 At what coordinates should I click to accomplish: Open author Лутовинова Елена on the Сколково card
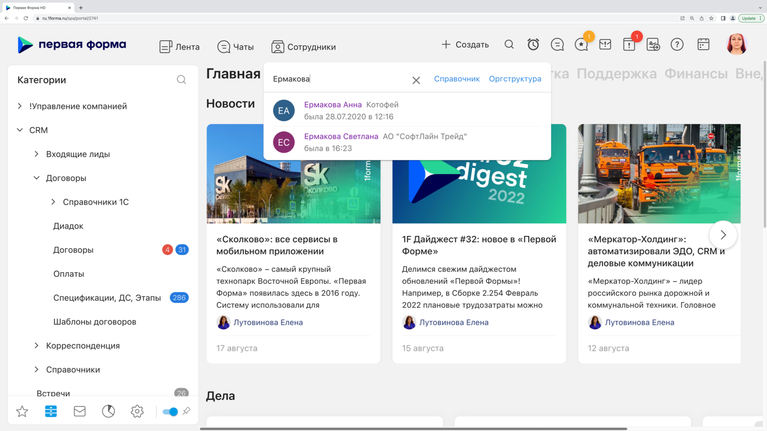268,322
